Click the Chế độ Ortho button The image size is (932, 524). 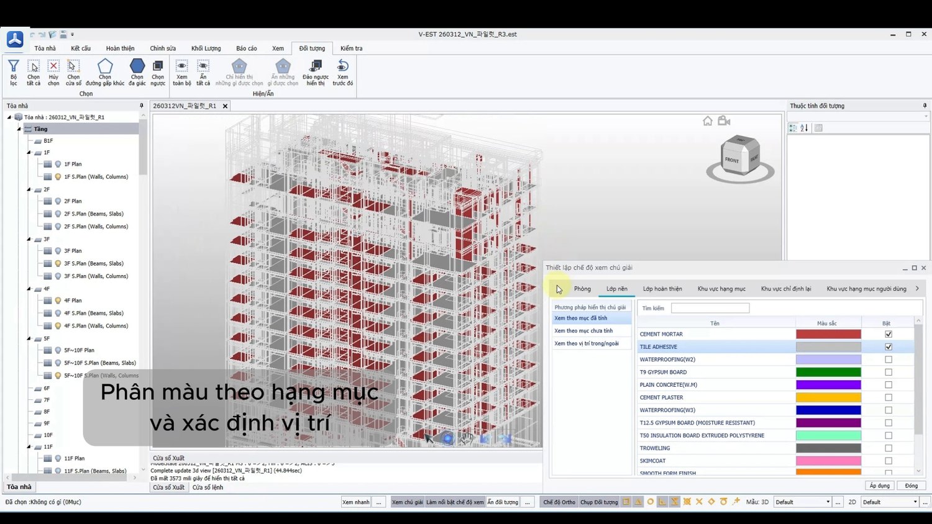click(559, 502)
